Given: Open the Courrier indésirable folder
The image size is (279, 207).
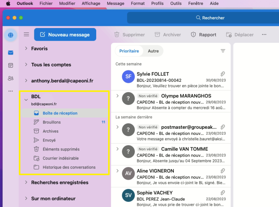Looking at the screenshot, I should tap(65, 158).
